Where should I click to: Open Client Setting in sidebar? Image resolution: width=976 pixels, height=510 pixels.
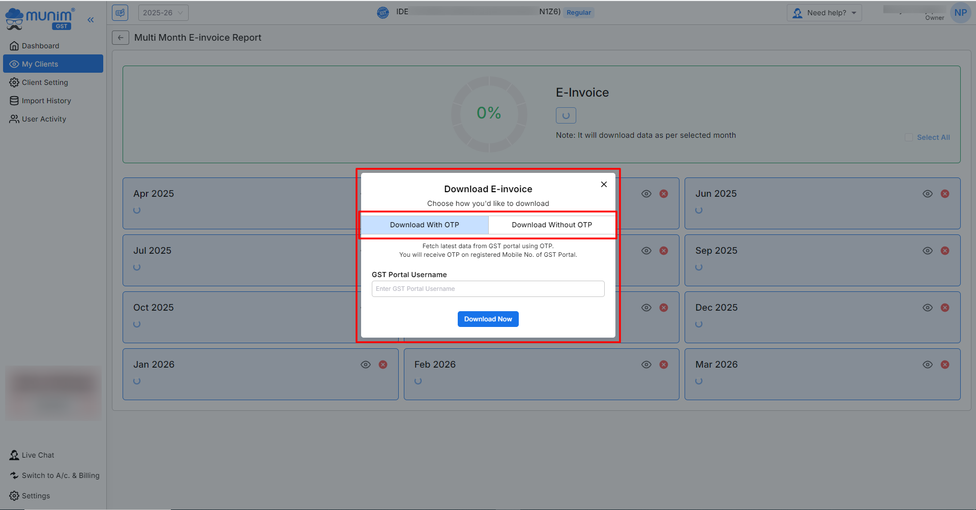[x=45, y=82]
